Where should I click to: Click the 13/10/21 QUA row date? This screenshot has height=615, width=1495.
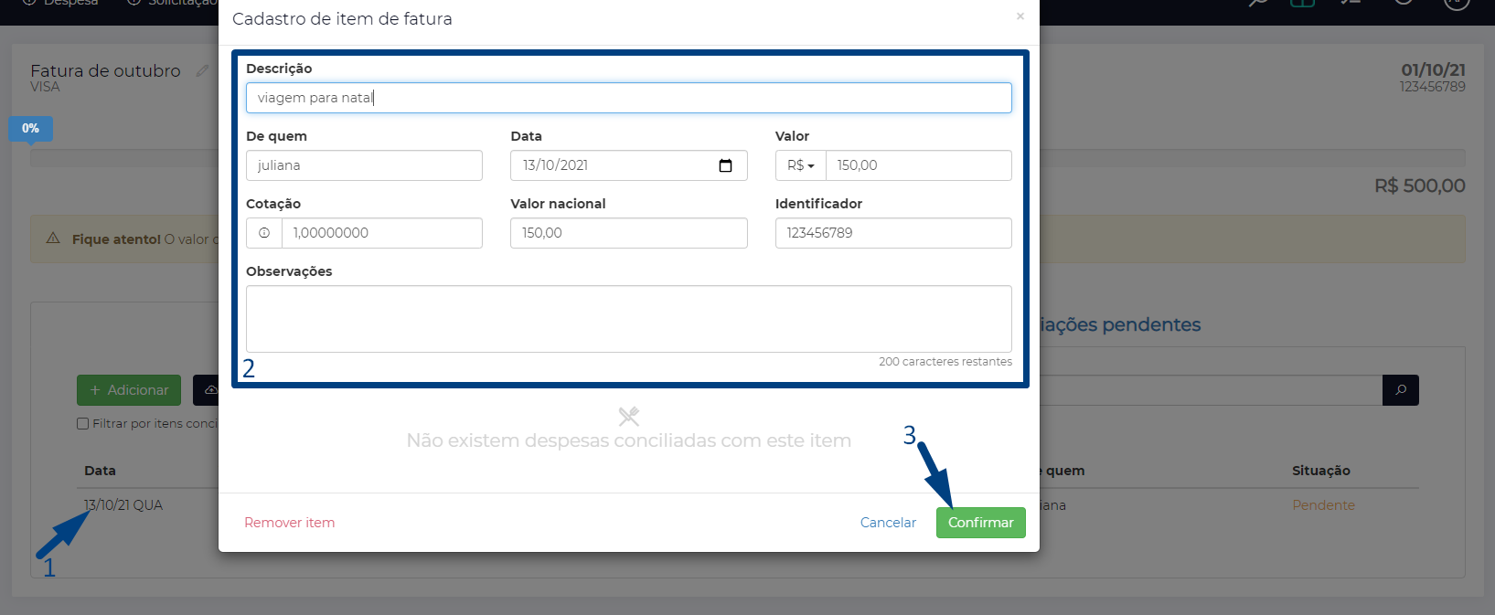tap(123, 505)
